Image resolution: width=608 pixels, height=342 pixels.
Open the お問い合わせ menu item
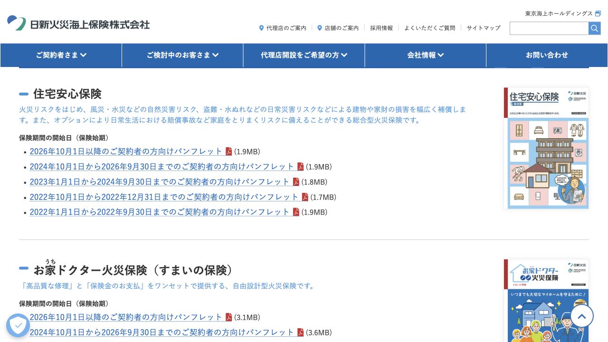coord(547,55)
